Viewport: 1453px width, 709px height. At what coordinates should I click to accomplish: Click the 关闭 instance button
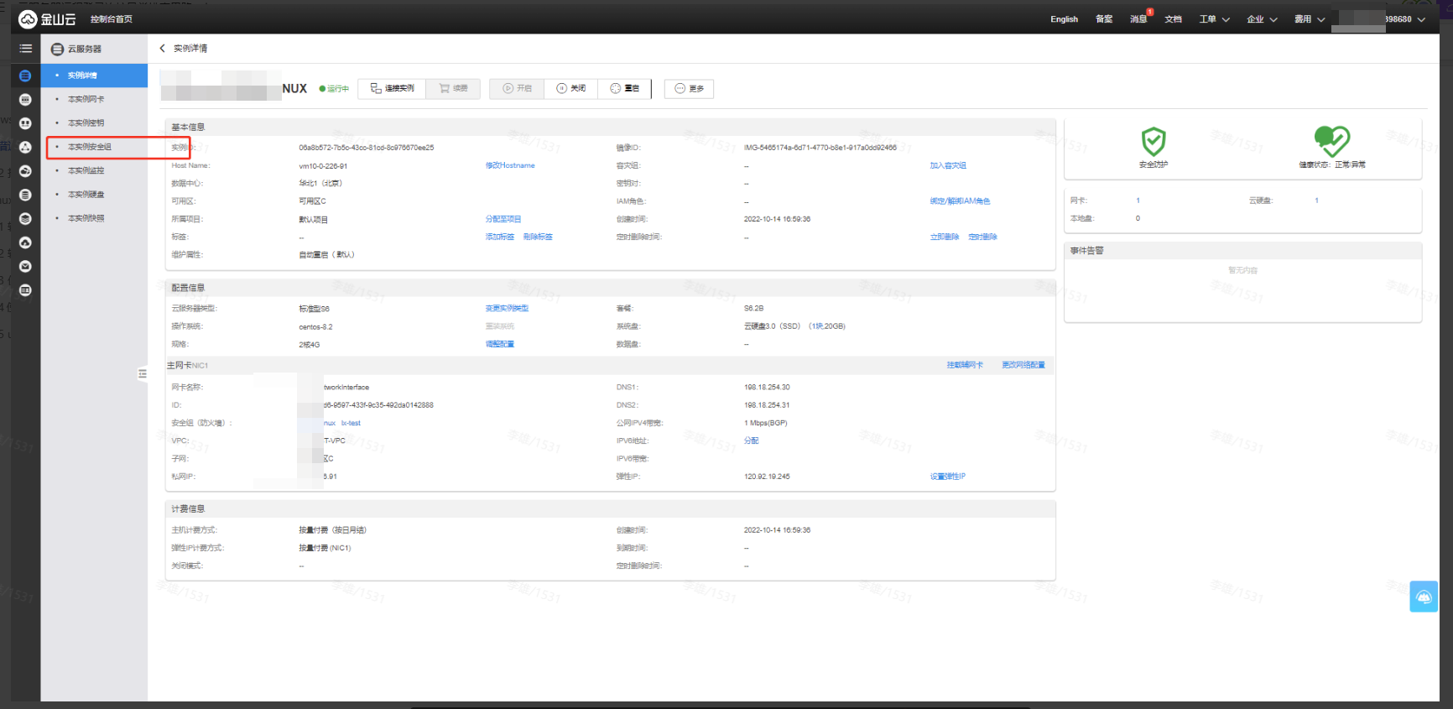coord(570,89)
